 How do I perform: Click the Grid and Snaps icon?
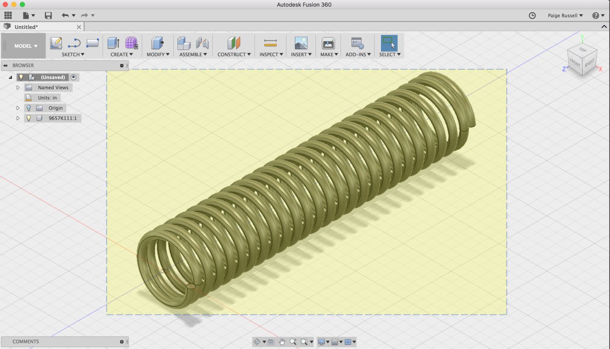(x=335, y=342)
